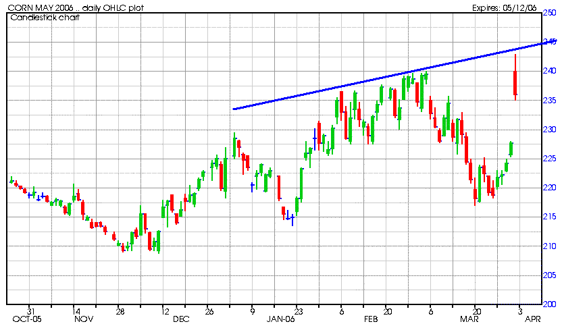The image size is (562, 324).
Task: Click the "OCT-05" month label
Action: tap(27, 319)
